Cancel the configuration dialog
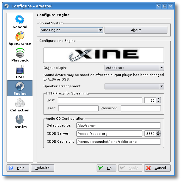The height and width of the screenshot is (183, 182). click(x=157, y=168)
